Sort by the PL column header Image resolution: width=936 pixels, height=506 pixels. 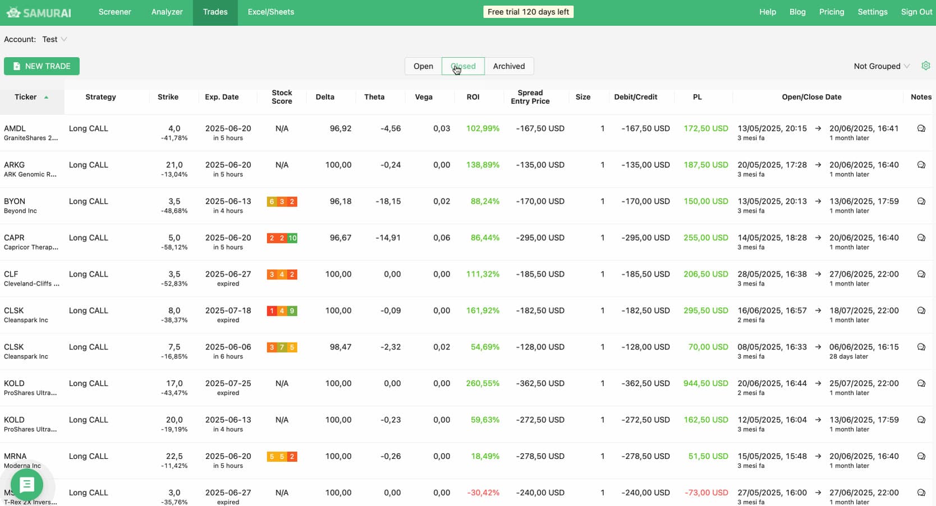pyautogui.click(x=698, y=97)
